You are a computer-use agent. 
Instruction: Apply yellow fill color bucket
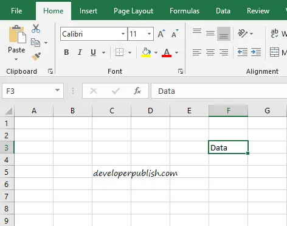[146, 52]
